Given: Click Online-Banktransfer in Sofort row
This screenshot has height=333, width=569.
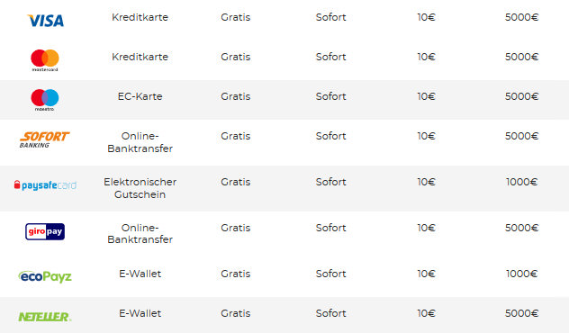Looking at the screenshot, I should [x=140, y=142].
